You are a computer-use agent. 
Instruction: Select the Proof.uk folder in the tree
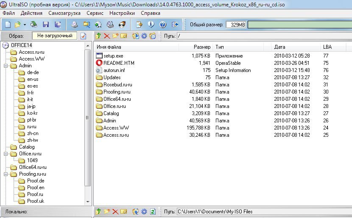pos(36,201)
